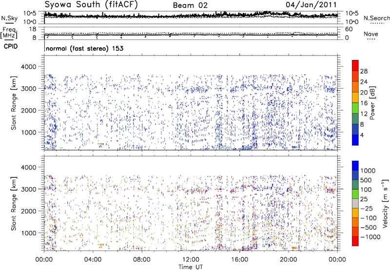The width and height of the screenshot is (390, 270).
Task: Click the 'Time UT' axis label
Action: (191, 267)
